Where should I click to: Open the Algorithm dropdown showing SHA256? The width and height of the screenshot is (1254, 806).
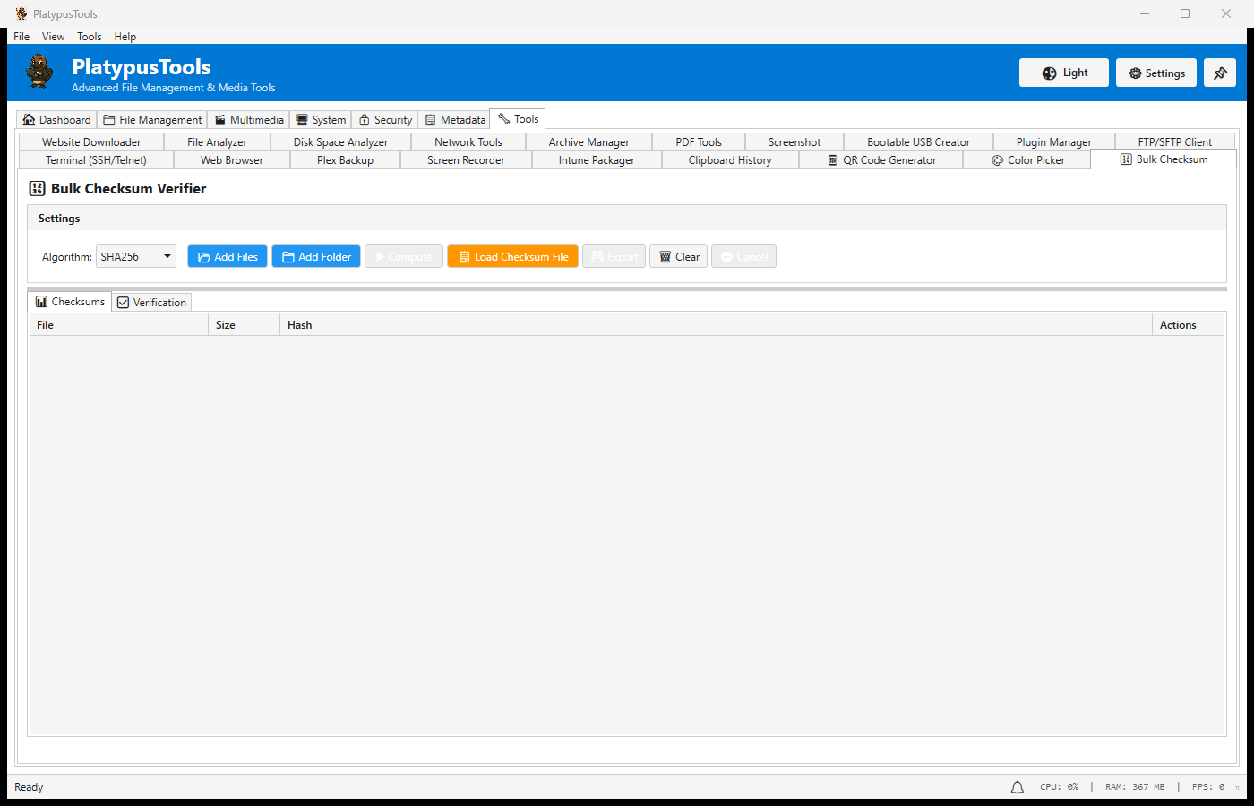coord(135,256)
